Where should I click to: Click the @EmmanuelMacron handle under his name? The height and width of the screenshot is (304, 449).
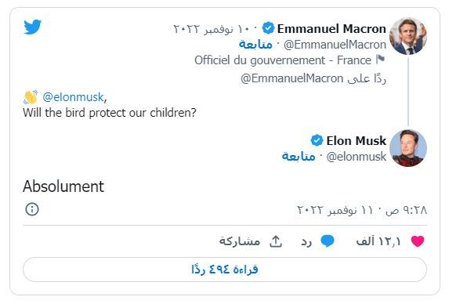click(335, 45)
